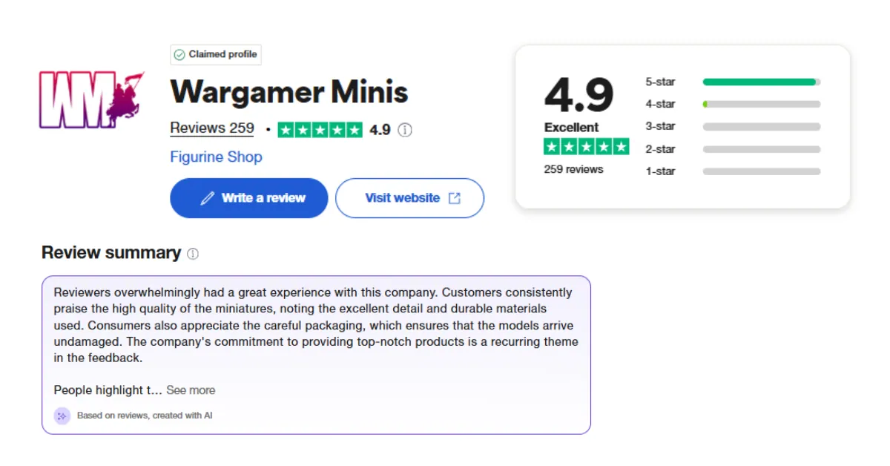The height and width of the screenshot is (466, 890).
Task: Select the 5-star rating filter bar
Action: (760, 82)
